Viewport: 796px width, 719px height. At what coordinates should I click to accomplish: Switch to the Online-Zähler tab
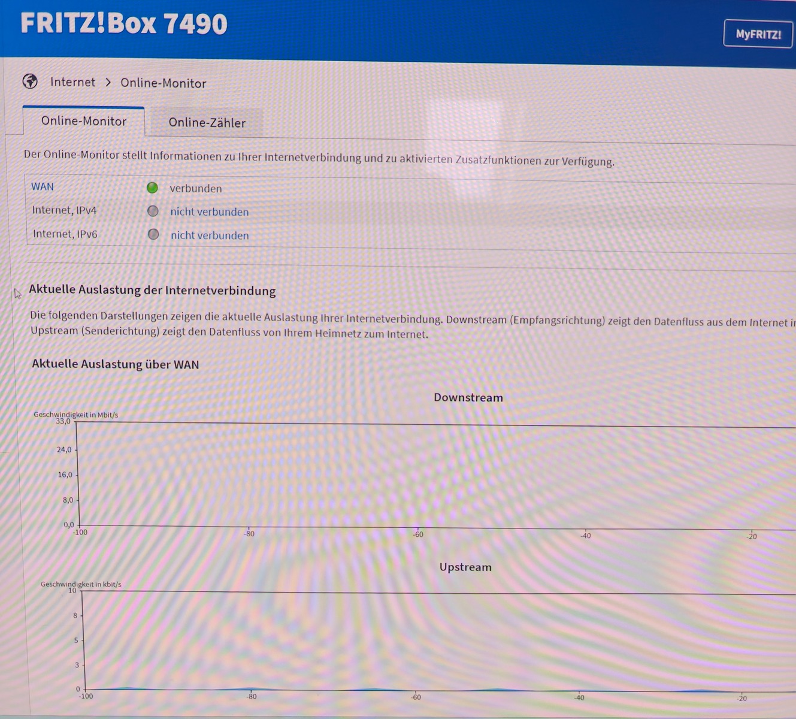207,123
